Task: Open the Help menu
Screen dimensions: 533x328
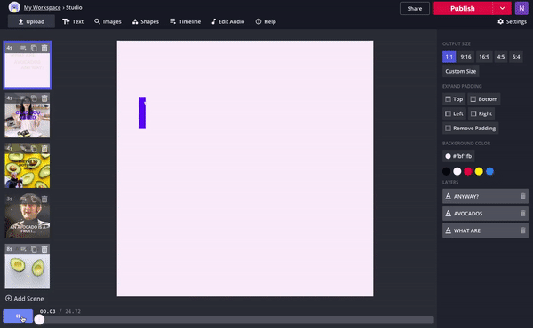Action: [x=266, y=21]
